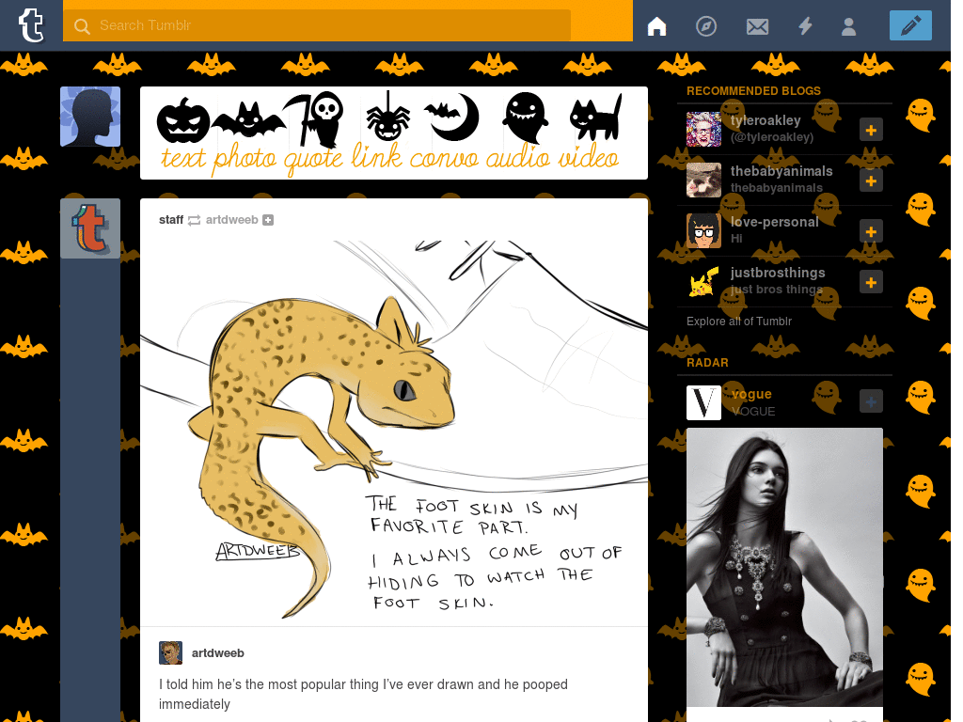Screen dimensions: 963x722
Task: Follow love-personal with plus button
Action: pyautogui.click(x=871, y=231)
